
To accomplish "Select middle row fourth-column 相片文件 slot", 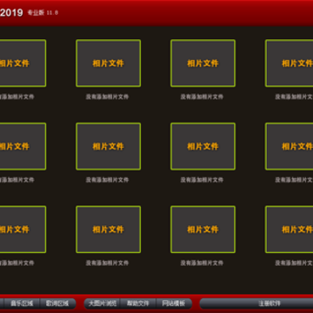I will tap(290, 146).
